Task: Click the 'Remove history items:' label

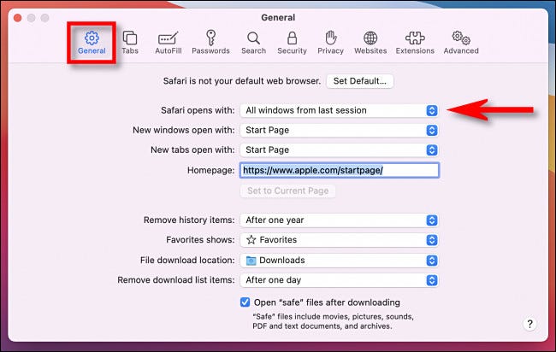Action: (x=189, y=220)
